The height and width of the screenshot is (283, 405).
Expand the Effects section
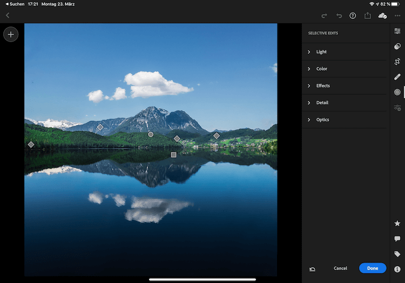(x=344, y=86)
